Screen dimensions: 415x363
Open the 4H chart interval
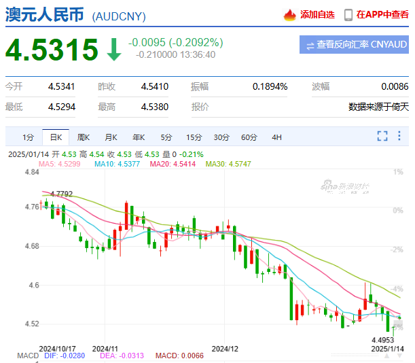click(x=276, y=137)
